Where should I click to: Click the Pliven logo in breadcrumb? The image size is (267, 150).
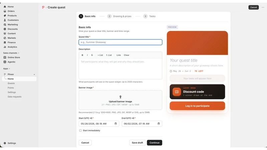(x=43, y=7)
